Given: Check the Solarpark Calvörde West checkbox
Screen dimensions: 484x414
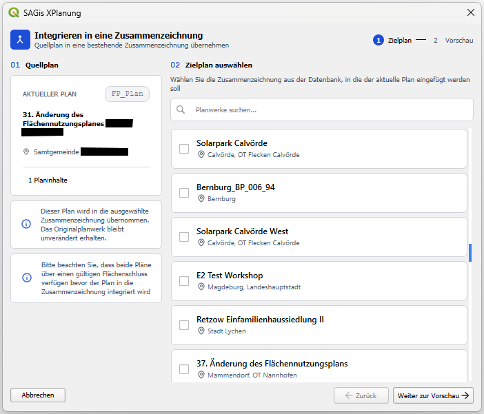Looking at the screenshot, I should tap(184, 237).
